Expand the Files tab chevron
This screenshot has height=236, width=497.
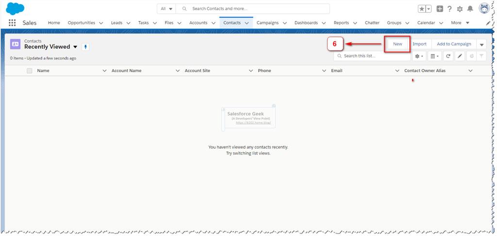click(x=180, y=23)
